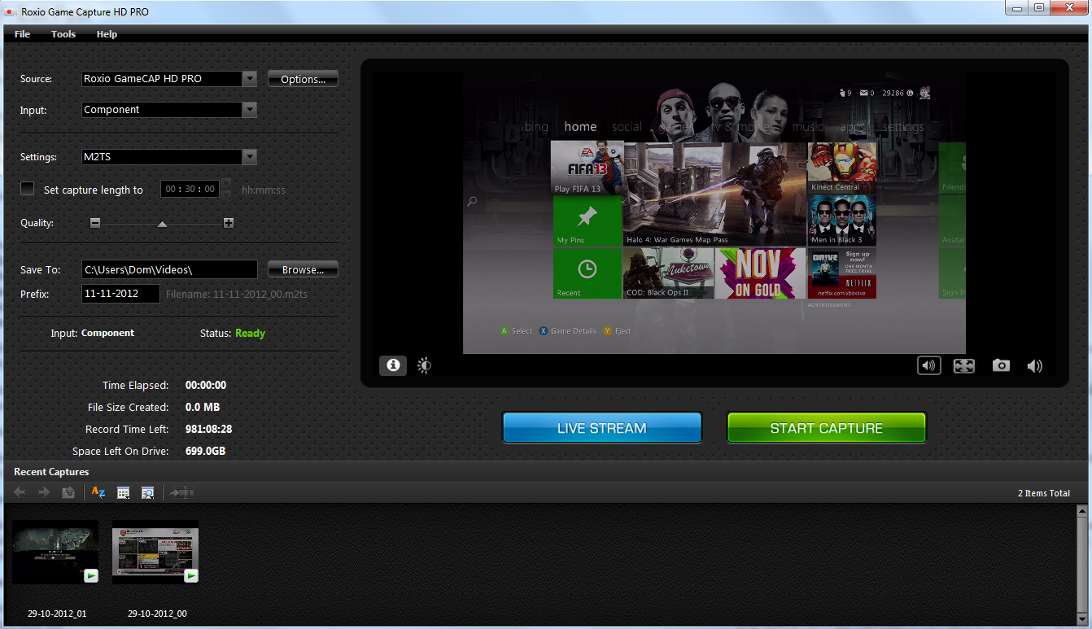
Task: Click the Recent Captures scrollbar up arrow
Action: [x=1081, y=511]
